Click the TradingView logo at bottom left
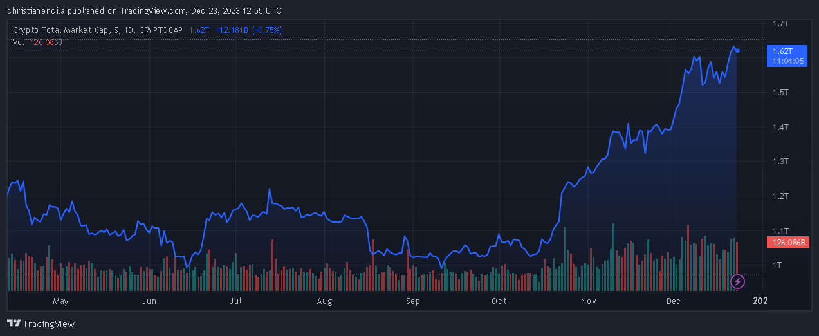The height and width of the screenshot is (336, 819). (41, 324)
